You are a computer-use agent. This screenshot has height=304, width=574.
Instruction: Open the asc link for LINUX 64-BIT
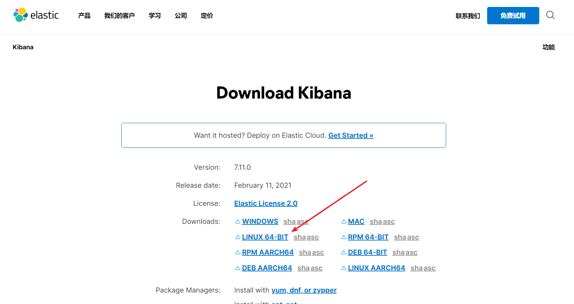313,237
